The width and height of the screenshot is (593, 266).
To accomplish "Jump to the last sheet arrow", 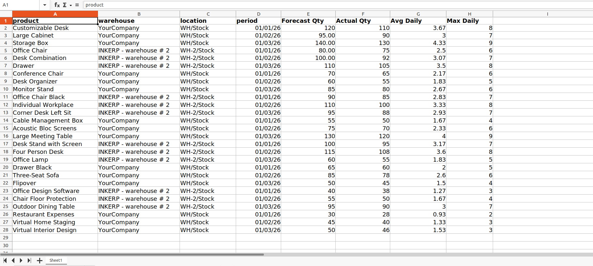I will click(29, 260).
